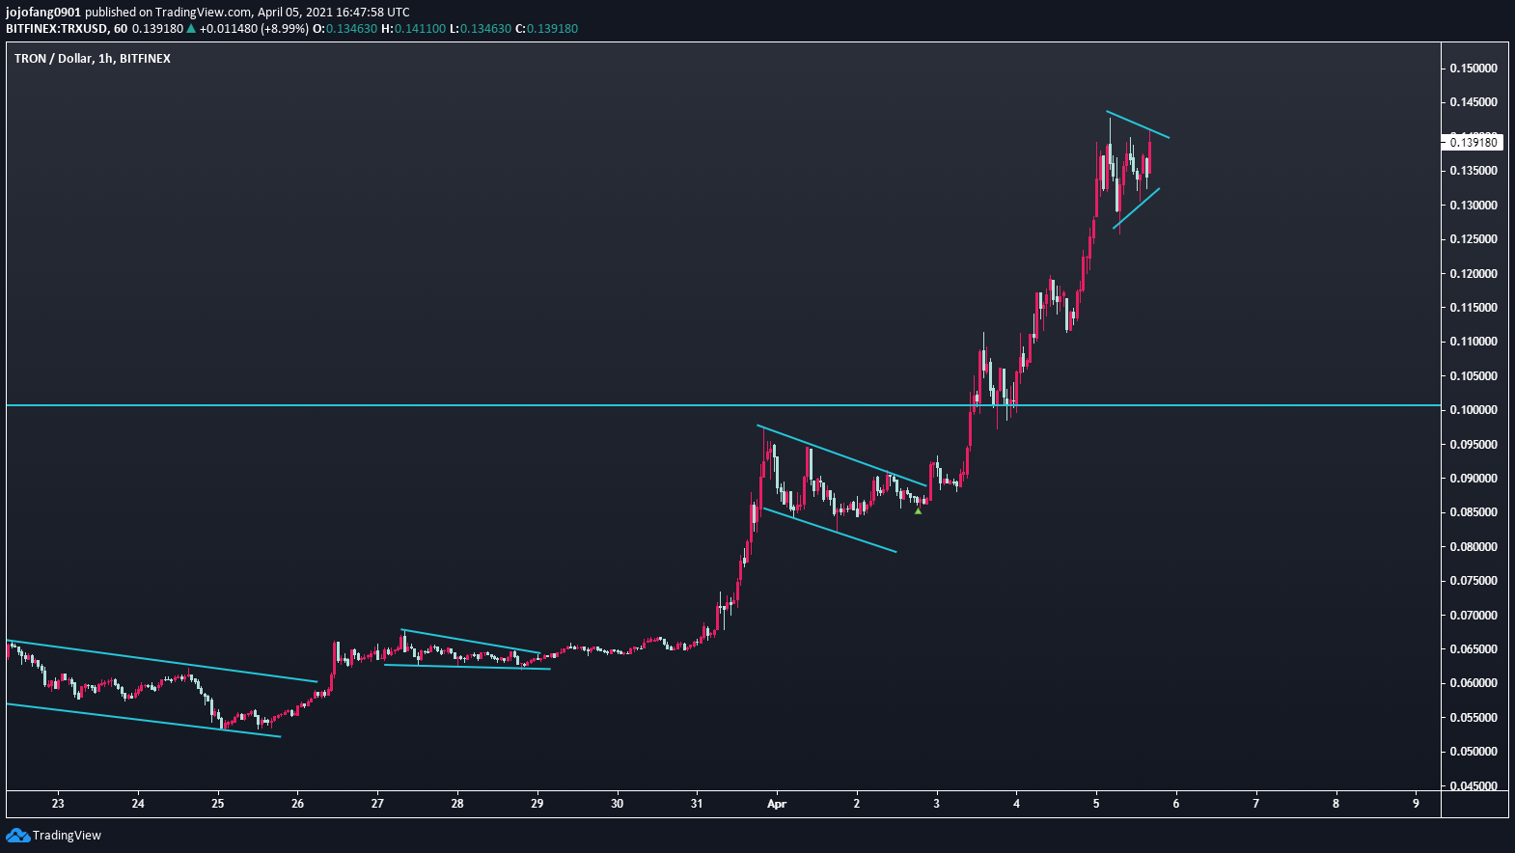
Task: Click the price axis label 0.110000
Action: pos(1474,342)
